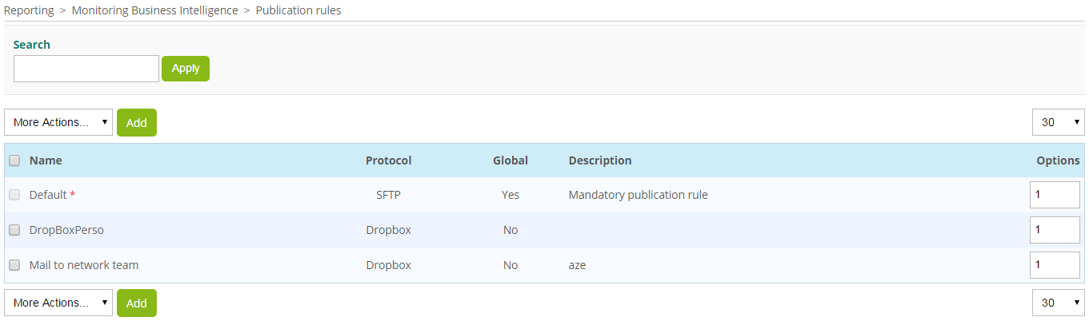Check the DropBoxPerso row checkbox
This screenshot has height=321, width=1089.
click(x=14, y=230)
